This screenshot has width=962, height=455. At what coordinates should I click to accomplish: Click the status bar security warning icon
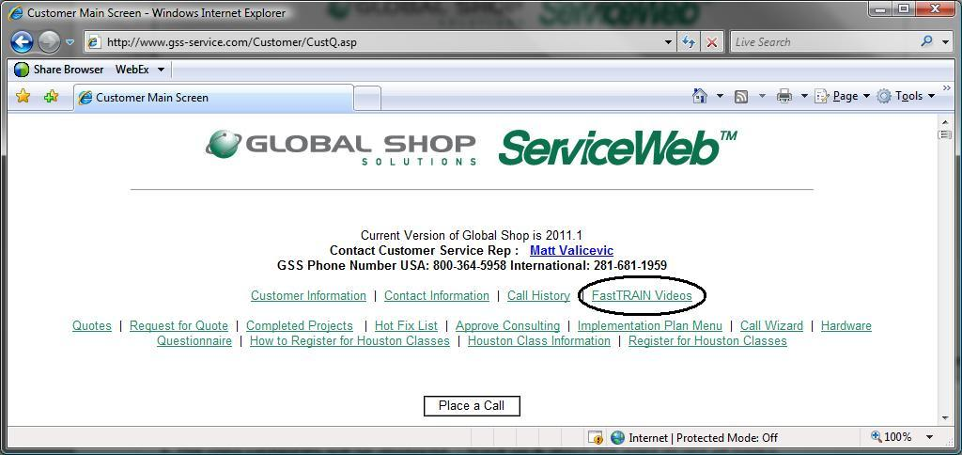pos(595,438)
